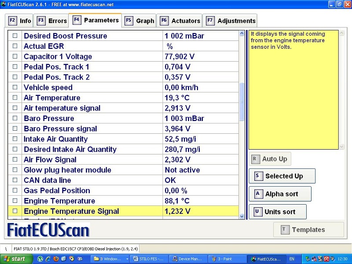Click the Units sort button
The image size is (352, 264).
[277, 212]
